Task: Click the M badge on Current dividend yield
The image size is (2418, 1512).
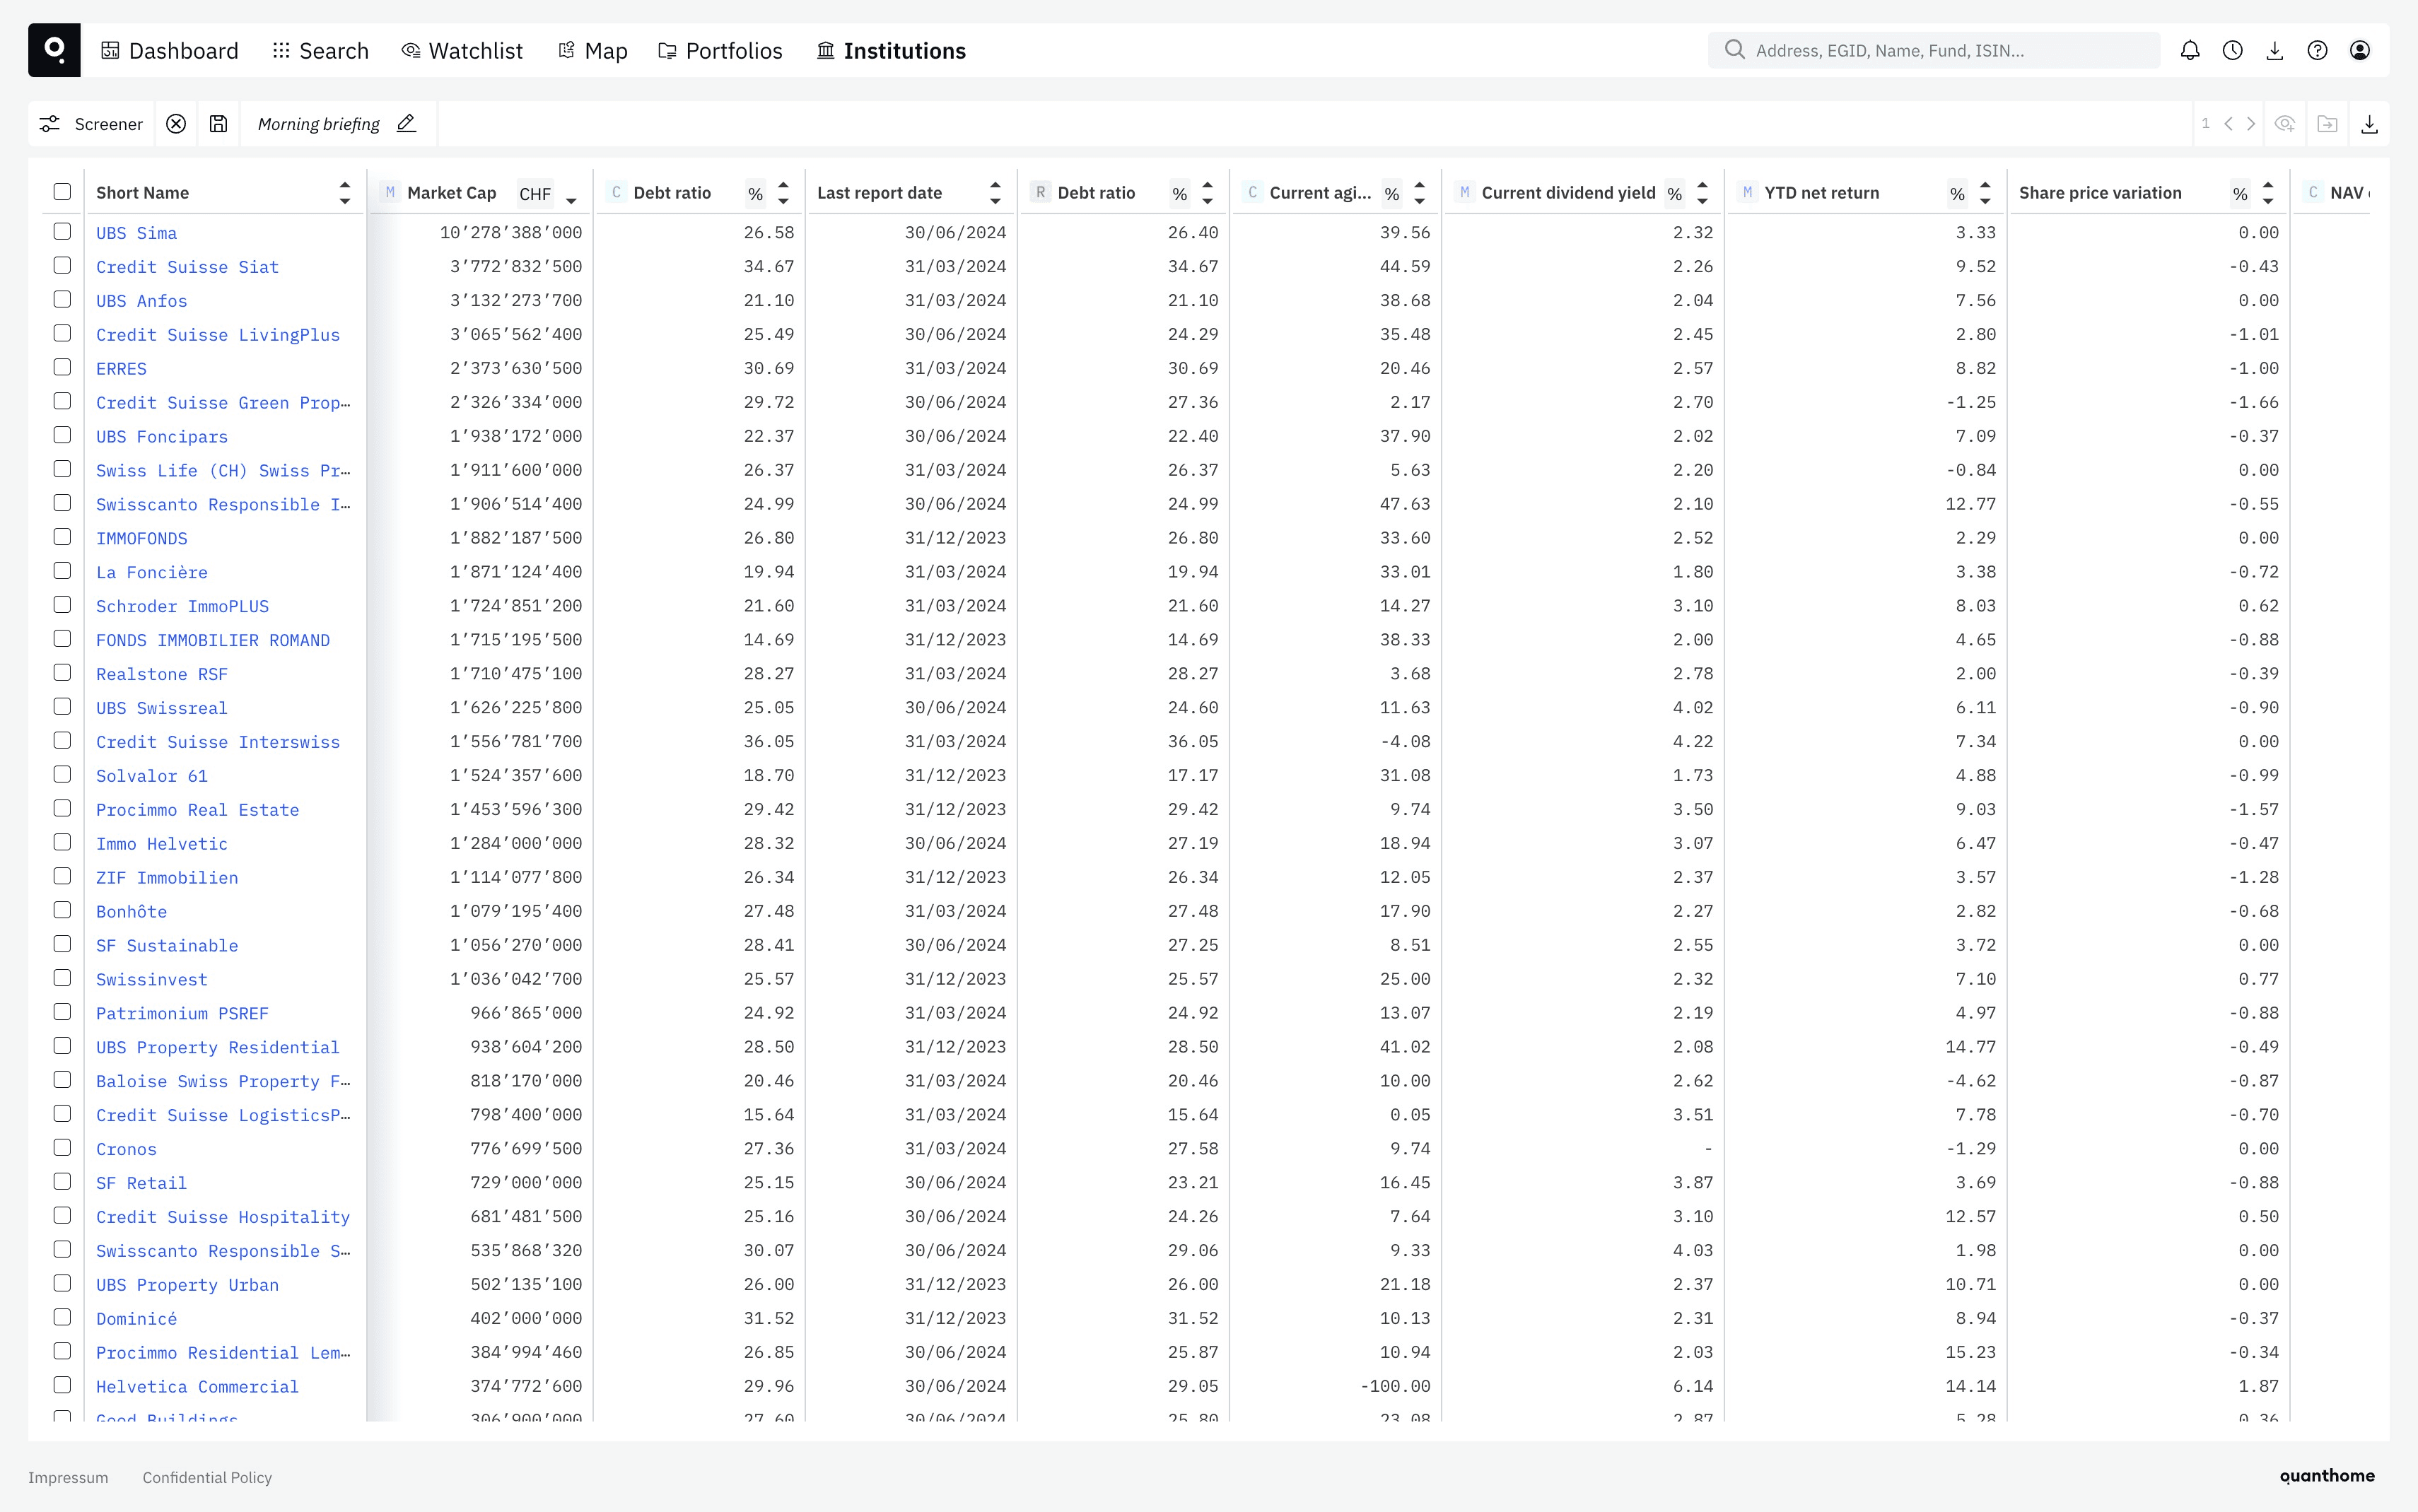Action: [x=1464, y=192]
